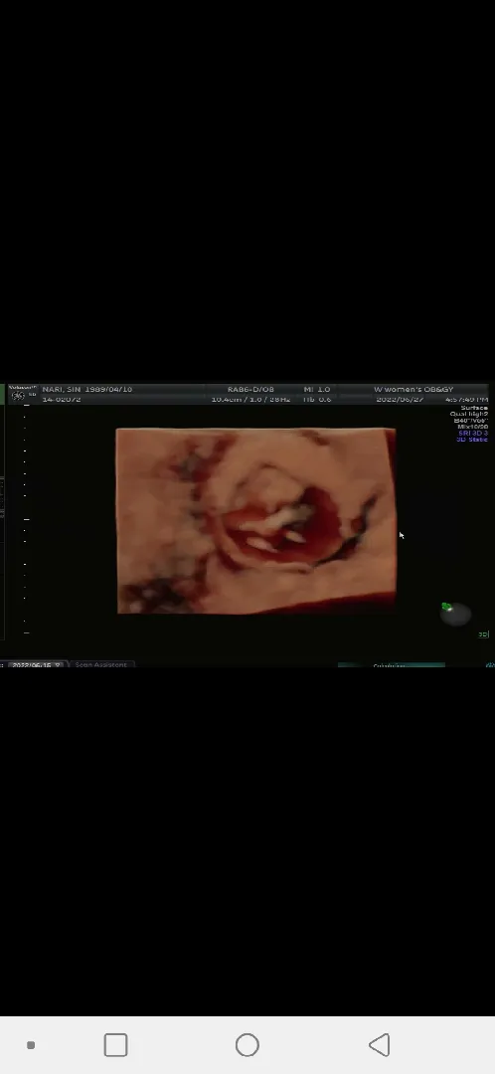Click the RAB6-D/OB probe label
The image size is (495, 1074).
pos(250,389)
